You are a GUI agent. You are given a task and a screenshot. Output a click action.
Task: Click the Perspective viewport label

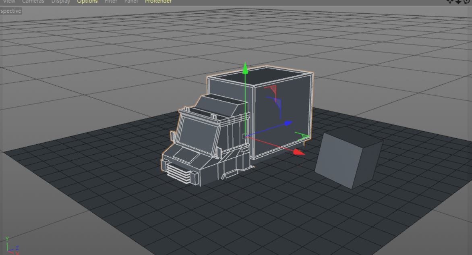pos(10,11)
